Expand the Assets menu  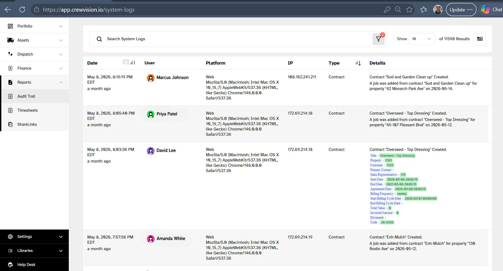click(x=34, y=40)
